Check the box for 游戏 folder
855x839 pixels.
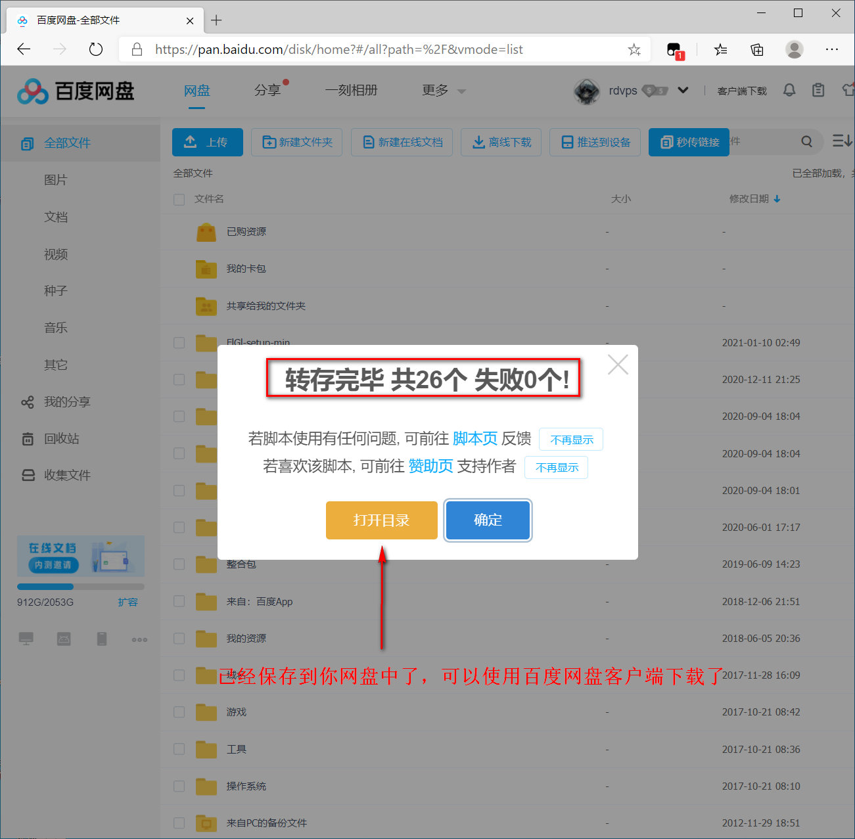[179, 712]
